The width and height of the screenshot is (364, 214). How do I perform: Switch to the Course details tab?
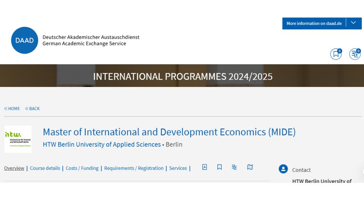(45, 168)
